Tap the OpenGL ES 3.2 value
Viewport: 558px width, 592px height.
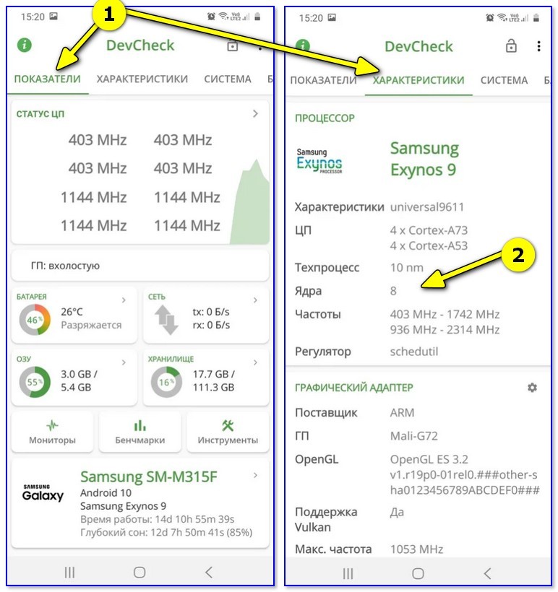point(429,459)
